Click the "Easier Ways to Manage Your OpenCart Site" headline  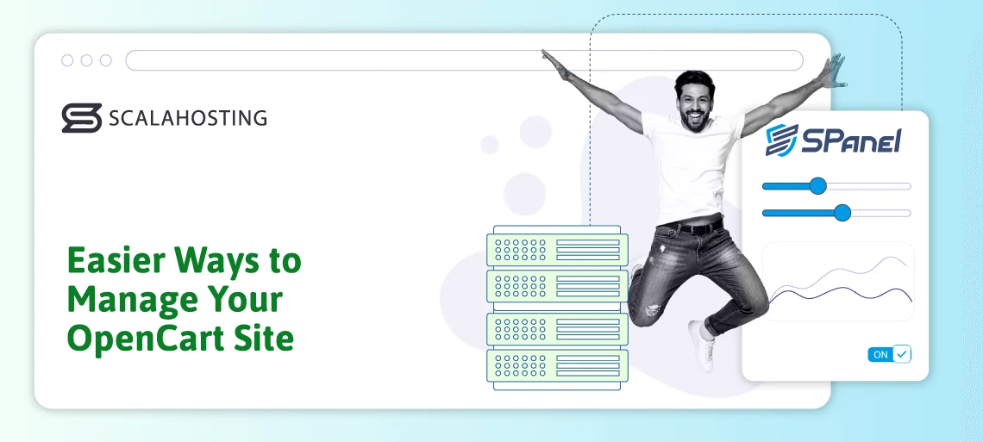tap(185, 300)
